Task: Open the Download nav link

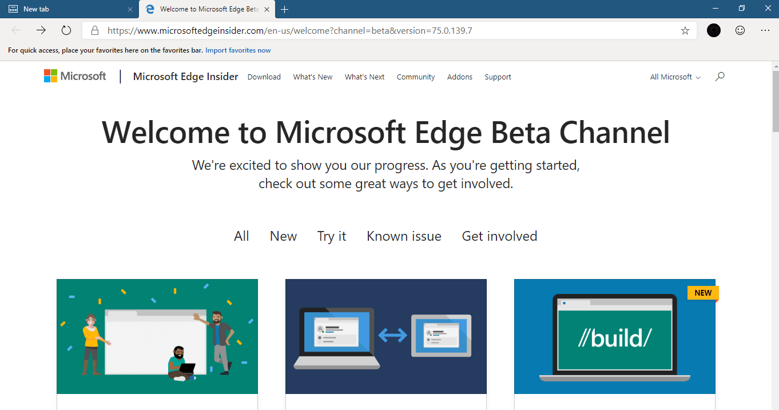Action: tap(264, 77)
